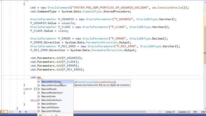Click the Carácter: 23 status indicator
The image size is (206, 116).
coord(184,112)
